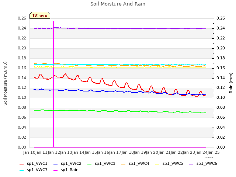
Task: Click the sp1_VWC5 yellow legend swatch
Action: tap(157, 164)
